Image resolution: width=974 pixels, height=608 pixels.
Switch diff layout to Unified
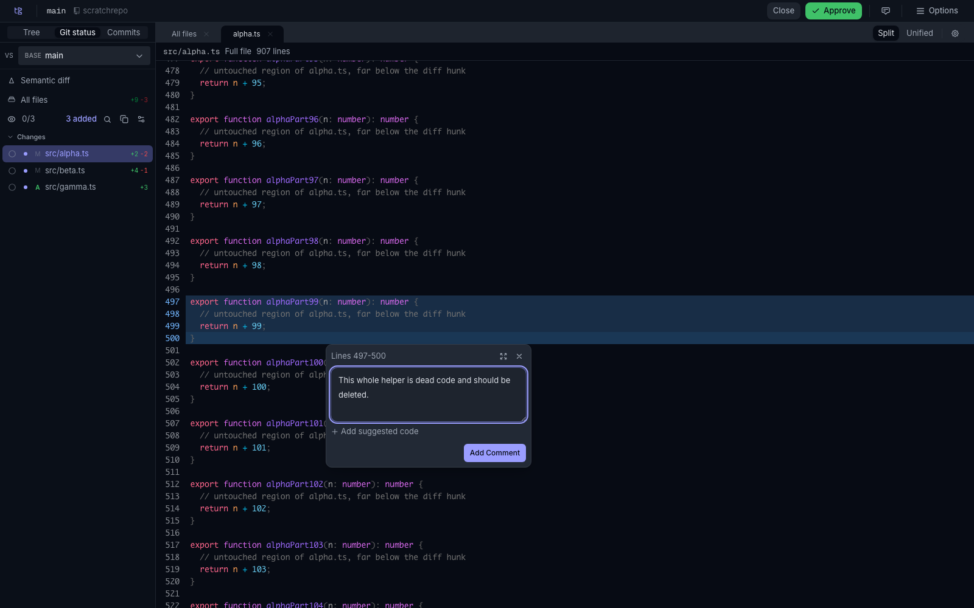919,33
